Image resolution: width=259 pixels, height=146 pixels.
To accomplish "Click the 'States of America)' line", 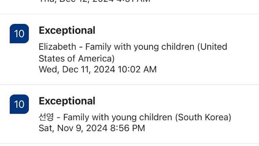I will pos(77,58).
